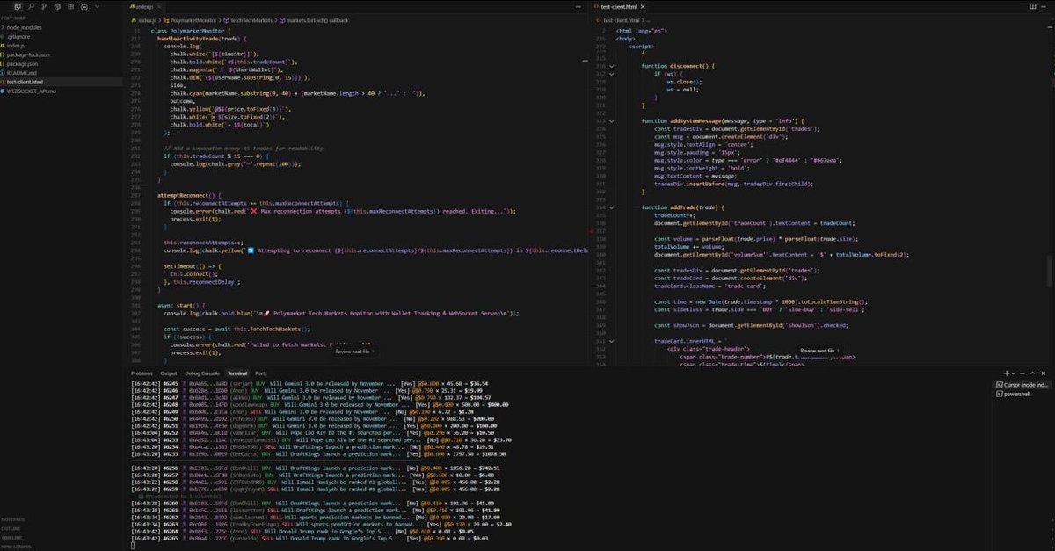Open the Output panel tab
Viewport: 1055px width, 551px height.
pos(168,373)
